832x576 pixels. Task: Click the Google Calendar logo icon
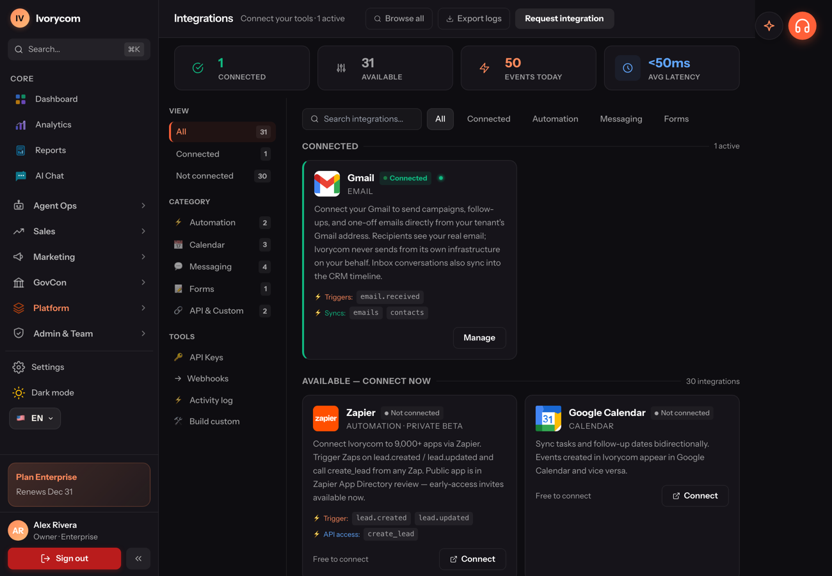click(548, 419)
